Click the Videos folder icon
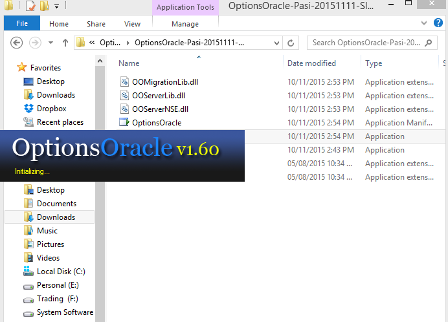This screenshot has width=448, height=322. (28, 257)
